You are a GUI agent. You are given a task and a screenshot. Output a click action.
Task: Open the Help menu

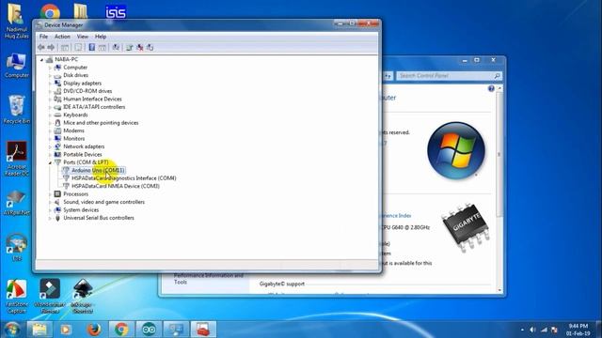[101, 37]
